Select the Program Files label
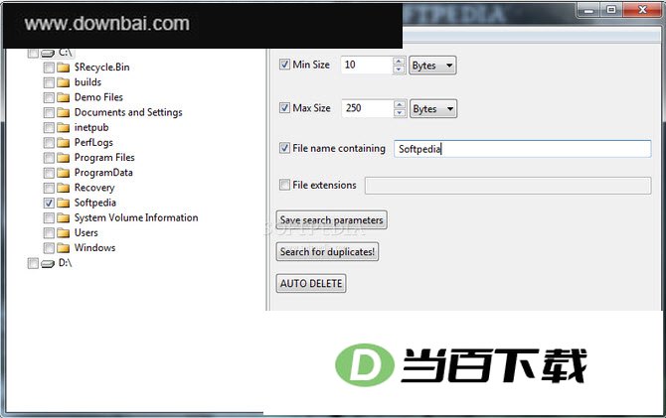 point(104,158)
